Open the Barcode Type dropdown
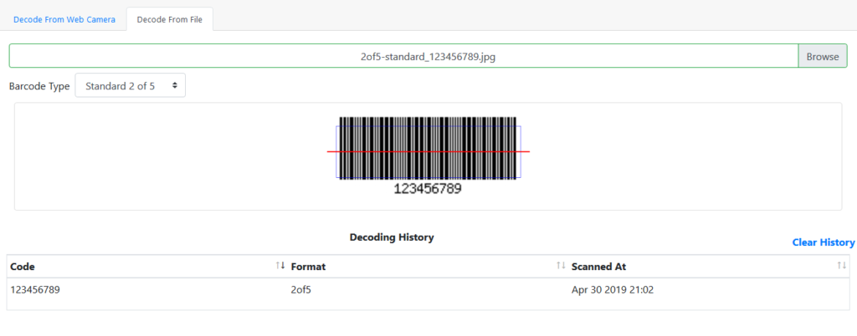 pos(130,85)
